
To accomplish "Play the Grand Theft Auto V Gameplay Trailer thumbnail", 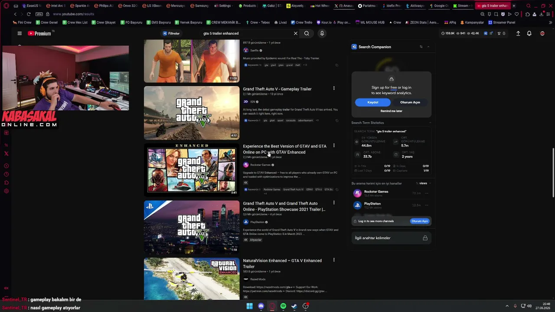I will point(192,113).
